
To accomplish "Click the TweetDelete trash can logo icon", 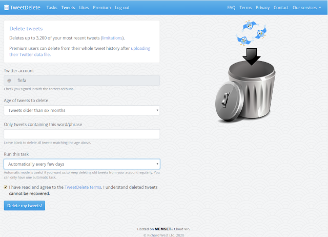I will pos(7,8).
